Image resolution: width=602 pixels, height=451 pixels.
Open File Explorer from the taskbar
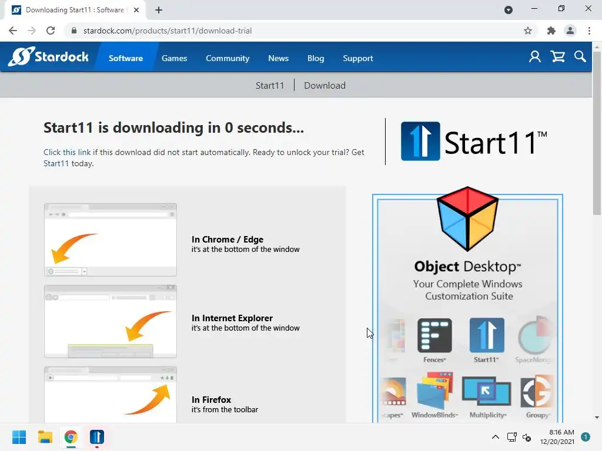(45, 437)
